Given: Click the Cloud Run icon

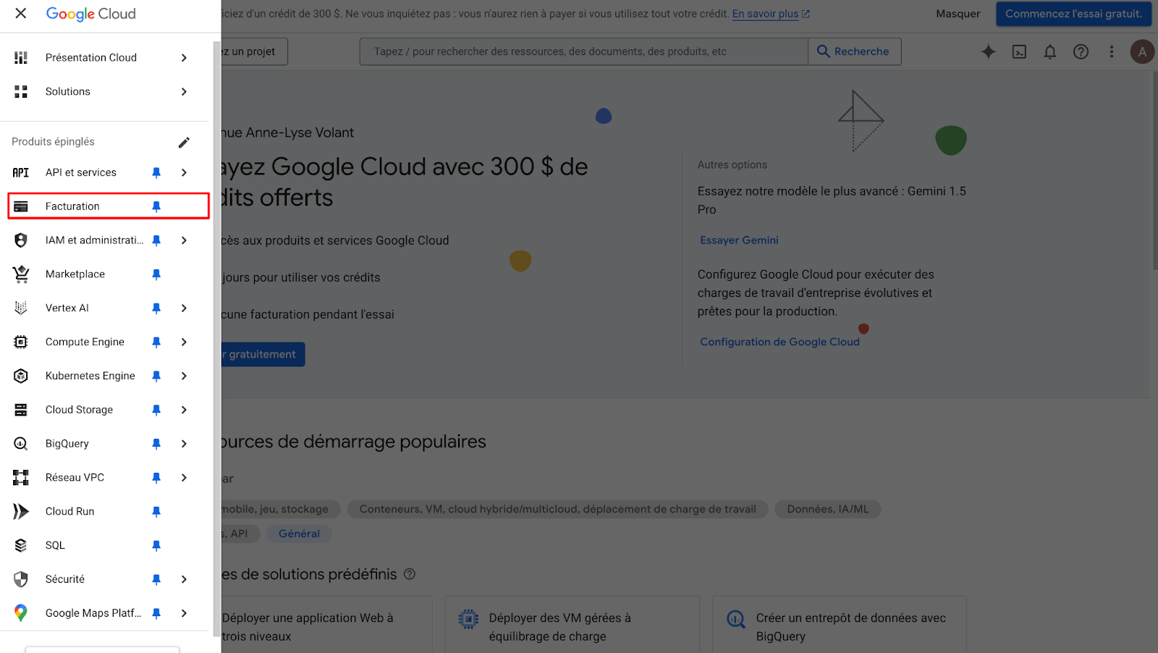Looking at the screenshot, I should pos(21,511).
